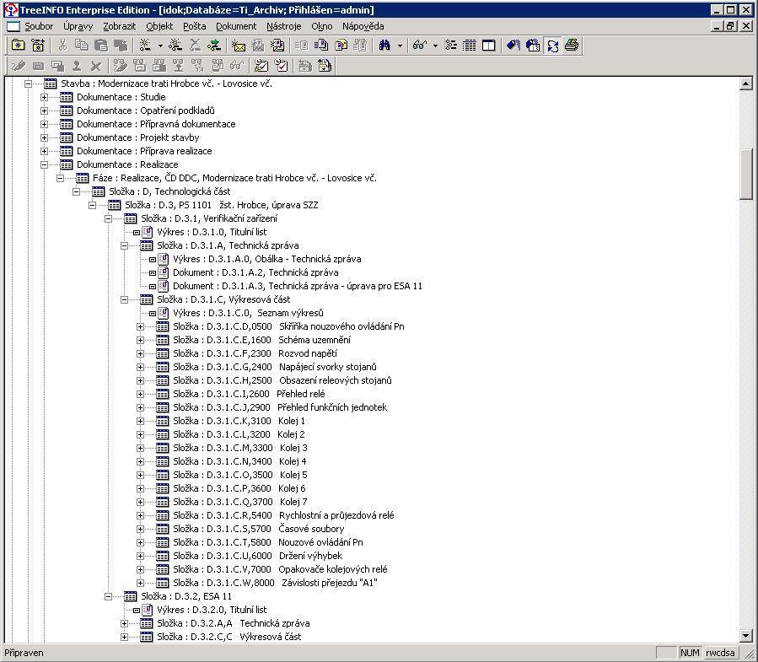The height and width of the screenshot is (662, 758).
Task: Collapse Dokumentace : Realizace node
Action: pyautogui.click(x=44, y=165)
